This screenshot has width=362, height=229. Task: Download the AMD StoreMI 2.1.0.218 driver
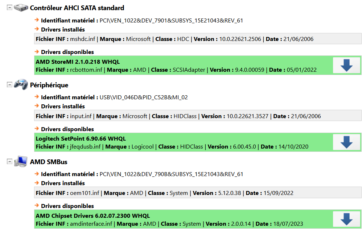pos(346,65)
